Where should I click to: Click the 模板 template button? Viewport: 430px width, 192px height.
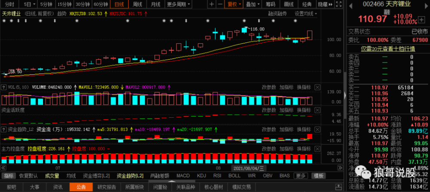click(x=318, y=176)
